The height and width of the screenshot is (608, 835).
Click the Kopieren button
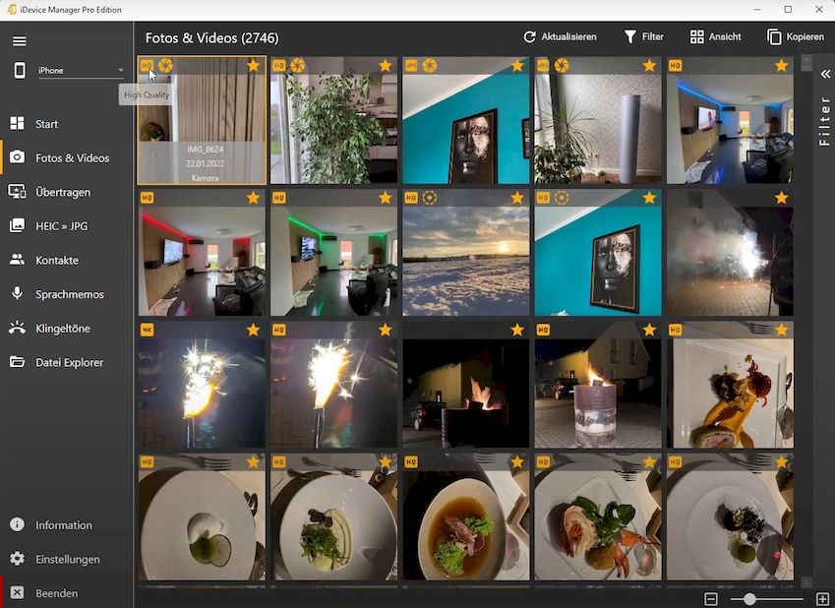pos(796,36)
